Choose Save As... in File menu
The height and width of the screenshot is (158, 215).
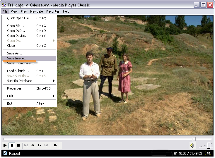point(29,53)
